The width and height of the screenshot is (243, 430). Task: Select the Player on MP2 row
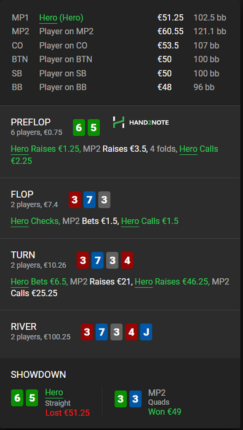point(119,31)
